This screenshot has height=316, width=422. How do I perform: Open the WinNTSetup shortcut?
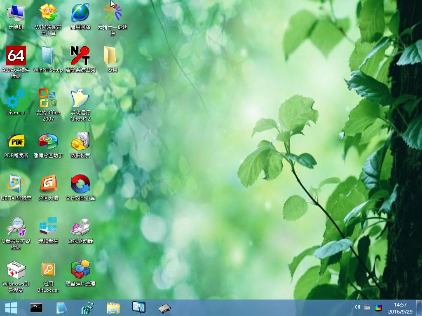48,56
